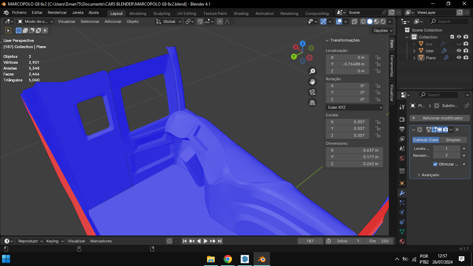This screenshot has height=266, width=473.
Task: Toggle snapping magnet in viewport header
Action: tap(200, 21)
